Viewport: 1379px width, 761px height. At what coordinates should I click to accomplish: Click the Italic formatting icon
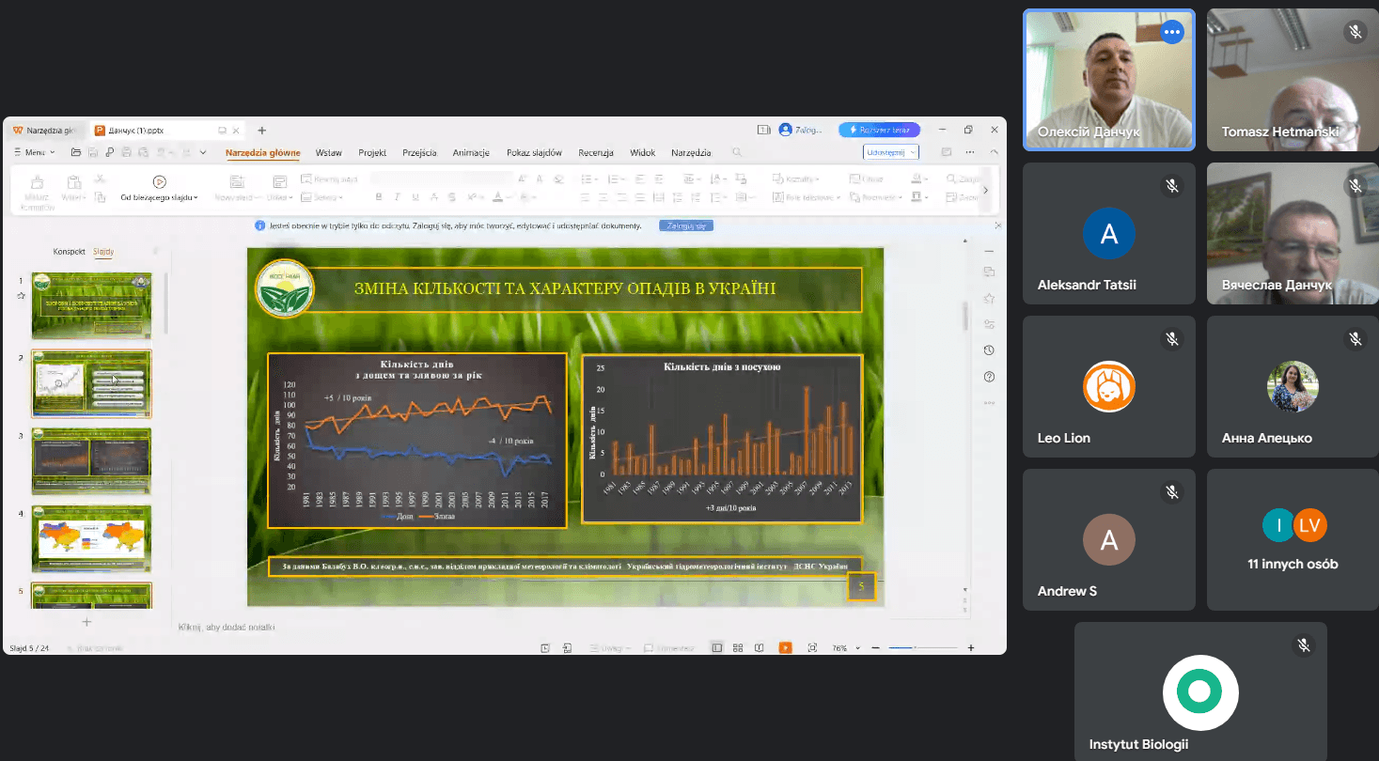[x=398, y=197]
